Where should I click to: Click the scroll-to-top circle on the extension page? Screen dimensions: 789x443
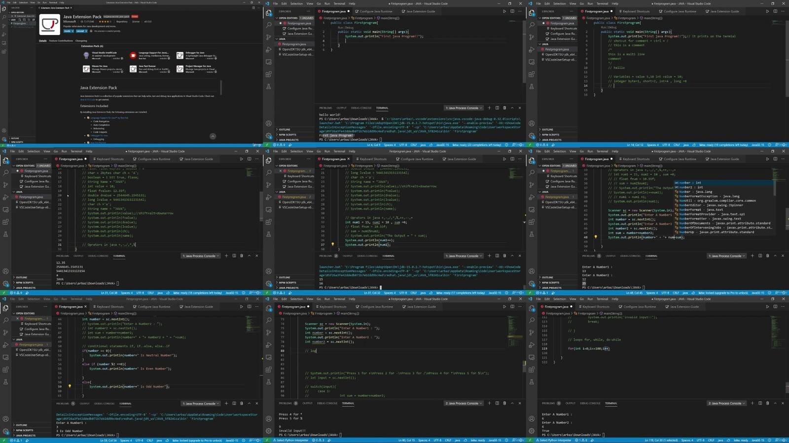pyautogui.click(x=213, y=136)
